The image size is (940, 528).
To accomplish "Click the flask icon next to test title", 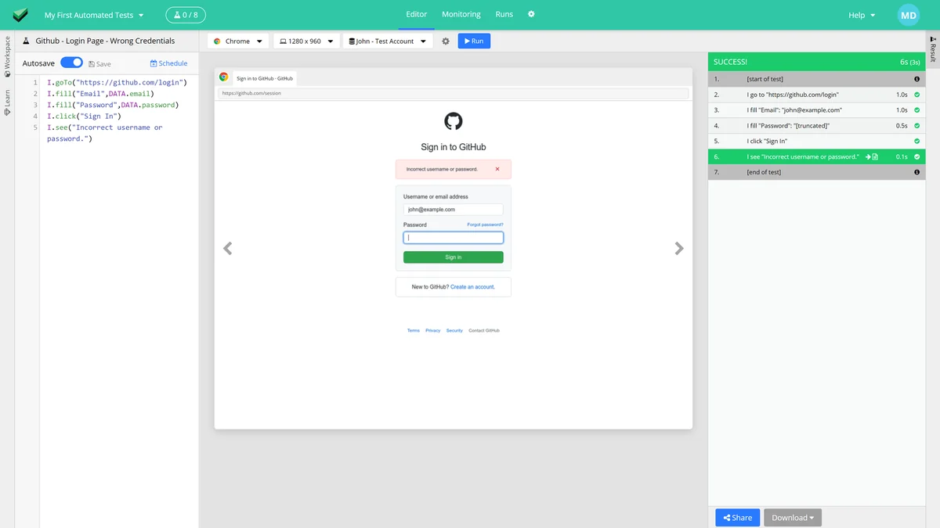I will [x=26, y=41].
